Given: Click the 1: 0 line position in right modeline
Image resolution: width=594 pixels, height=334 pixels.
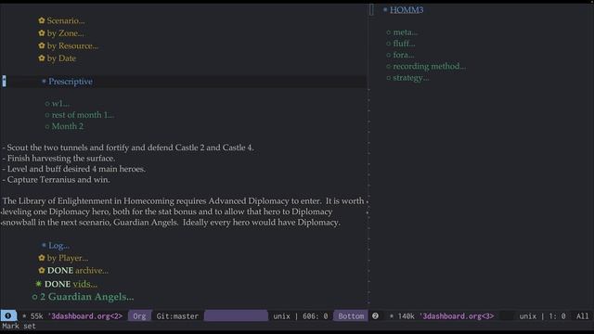Looking at the screenshot, I should [x=557, y=316].
